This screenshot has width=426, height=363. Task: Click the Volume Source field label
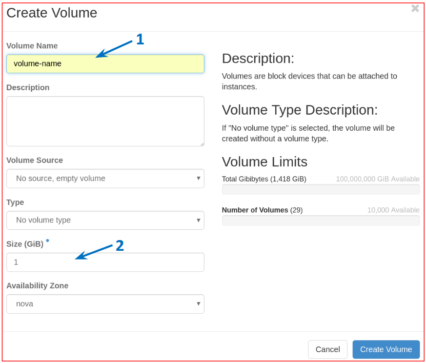pos(35,160)
